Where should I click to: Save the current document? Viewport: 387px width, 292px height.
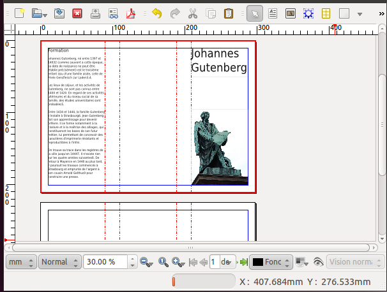(x=59, y=13)
